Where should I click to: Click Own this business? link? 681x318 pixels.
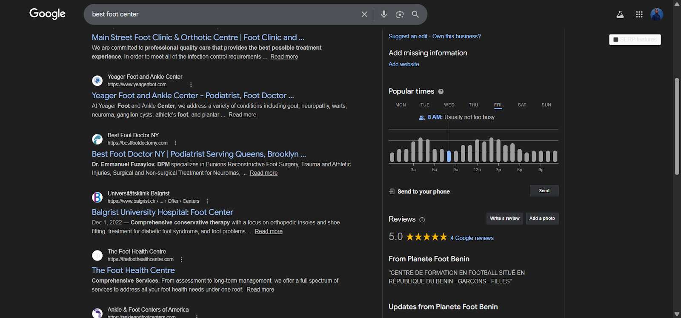tap(457, 37)
